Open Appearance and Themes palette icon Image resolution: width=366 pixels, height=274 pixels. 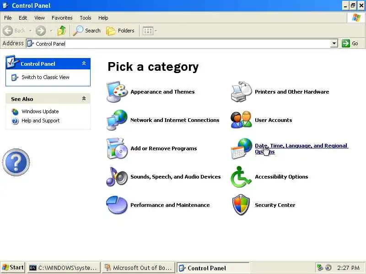(117, 92)
